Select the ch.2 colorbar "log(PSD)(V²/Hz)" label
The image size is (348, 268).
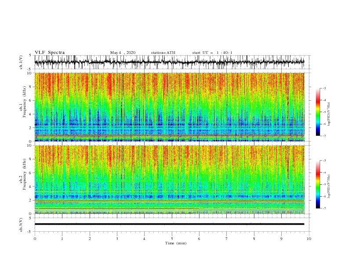[x=329, y=186]
